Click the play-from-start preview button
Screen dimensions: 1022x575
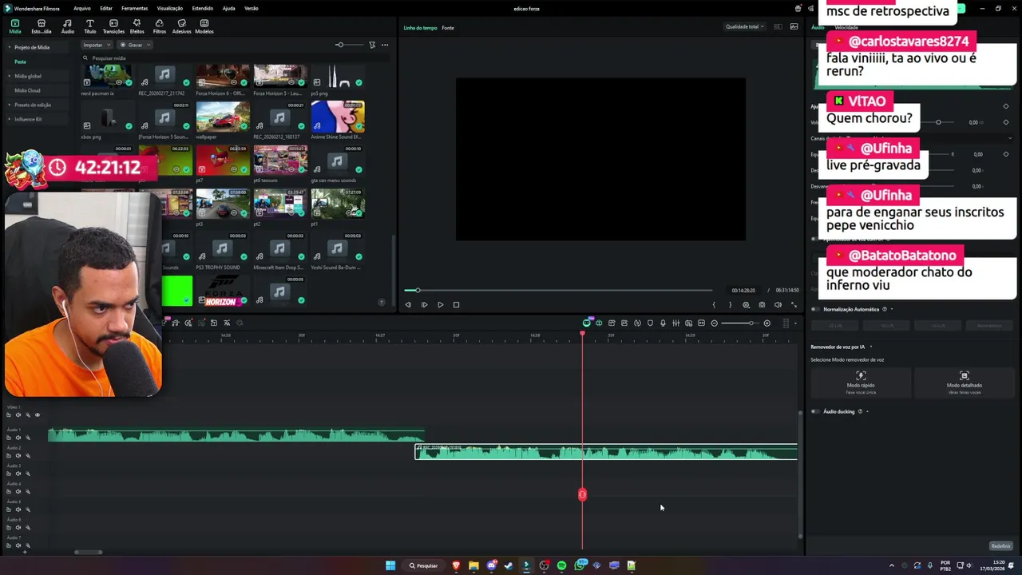[424, 304]
